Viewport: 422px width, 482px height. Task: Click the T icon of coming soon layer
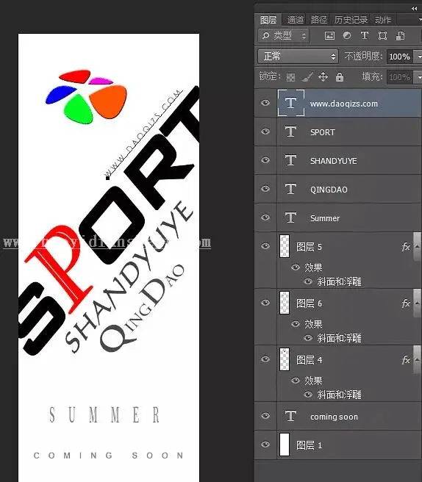pos(290,416)
